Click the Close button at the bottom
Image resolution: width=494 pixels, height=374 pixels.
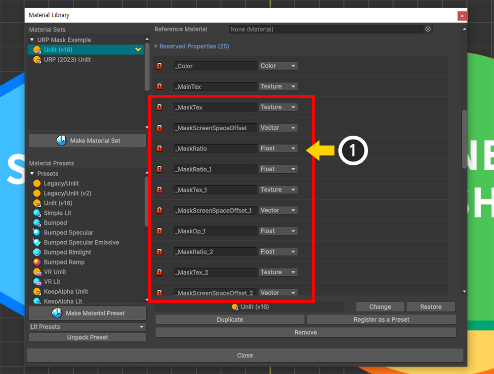pyautogui.click(x=245, y=355)
